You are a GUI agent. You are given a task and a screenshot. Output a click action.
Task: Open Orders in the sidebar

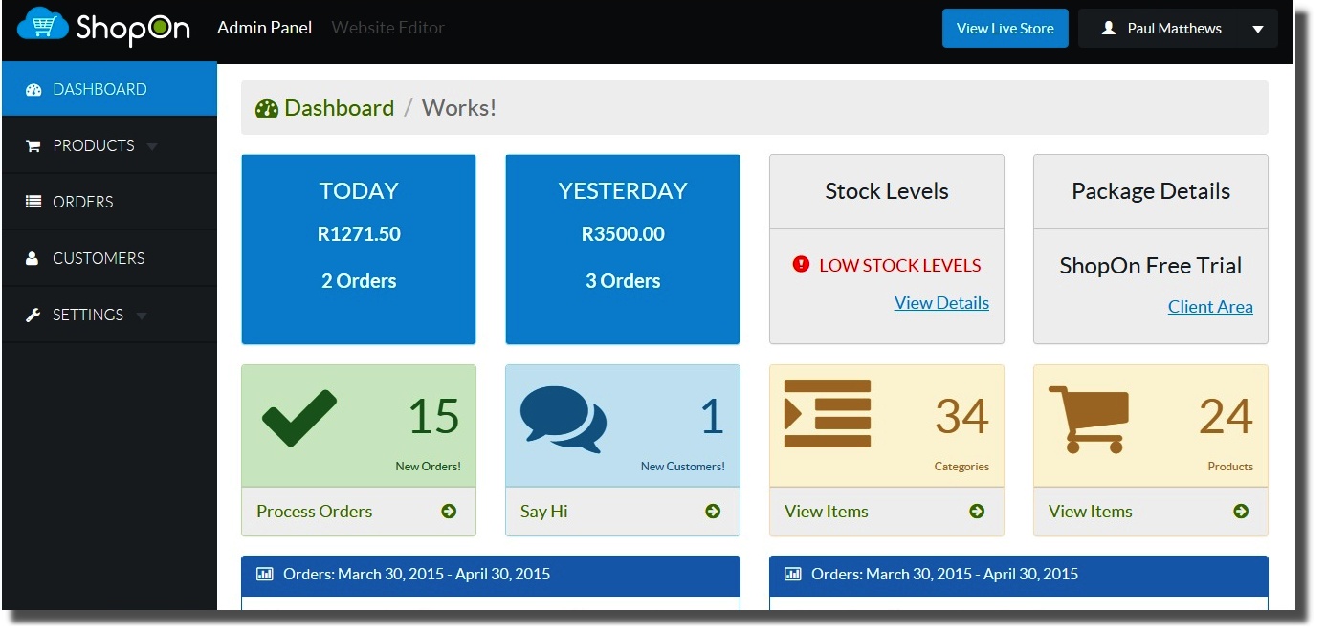pyautogui.click(x=82, y=202)
